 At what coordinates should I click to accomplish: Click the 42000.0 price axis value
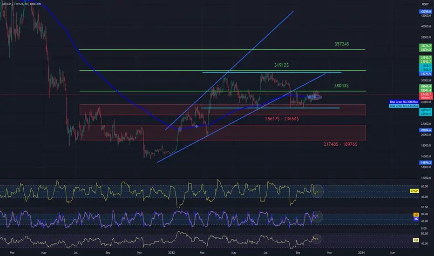(426, 16)
